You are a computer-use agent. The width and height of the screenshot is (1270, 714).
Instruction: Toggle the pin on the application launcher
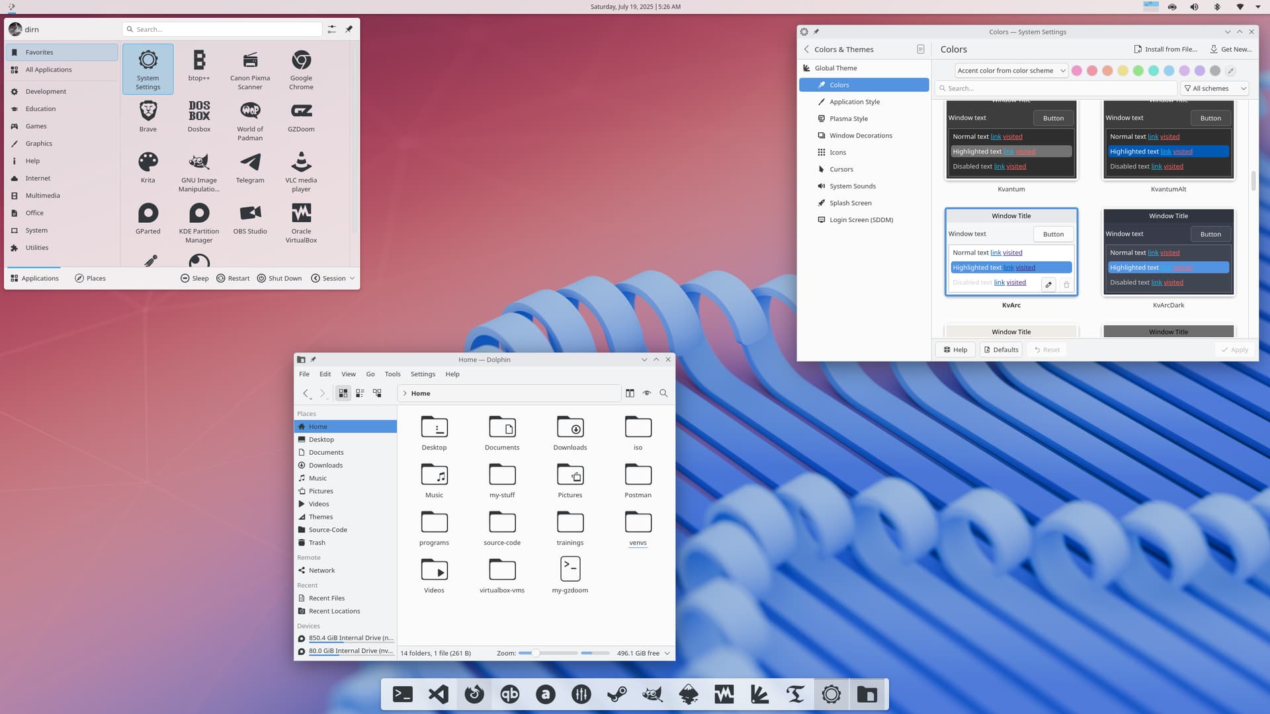click(x=349, y=29)
